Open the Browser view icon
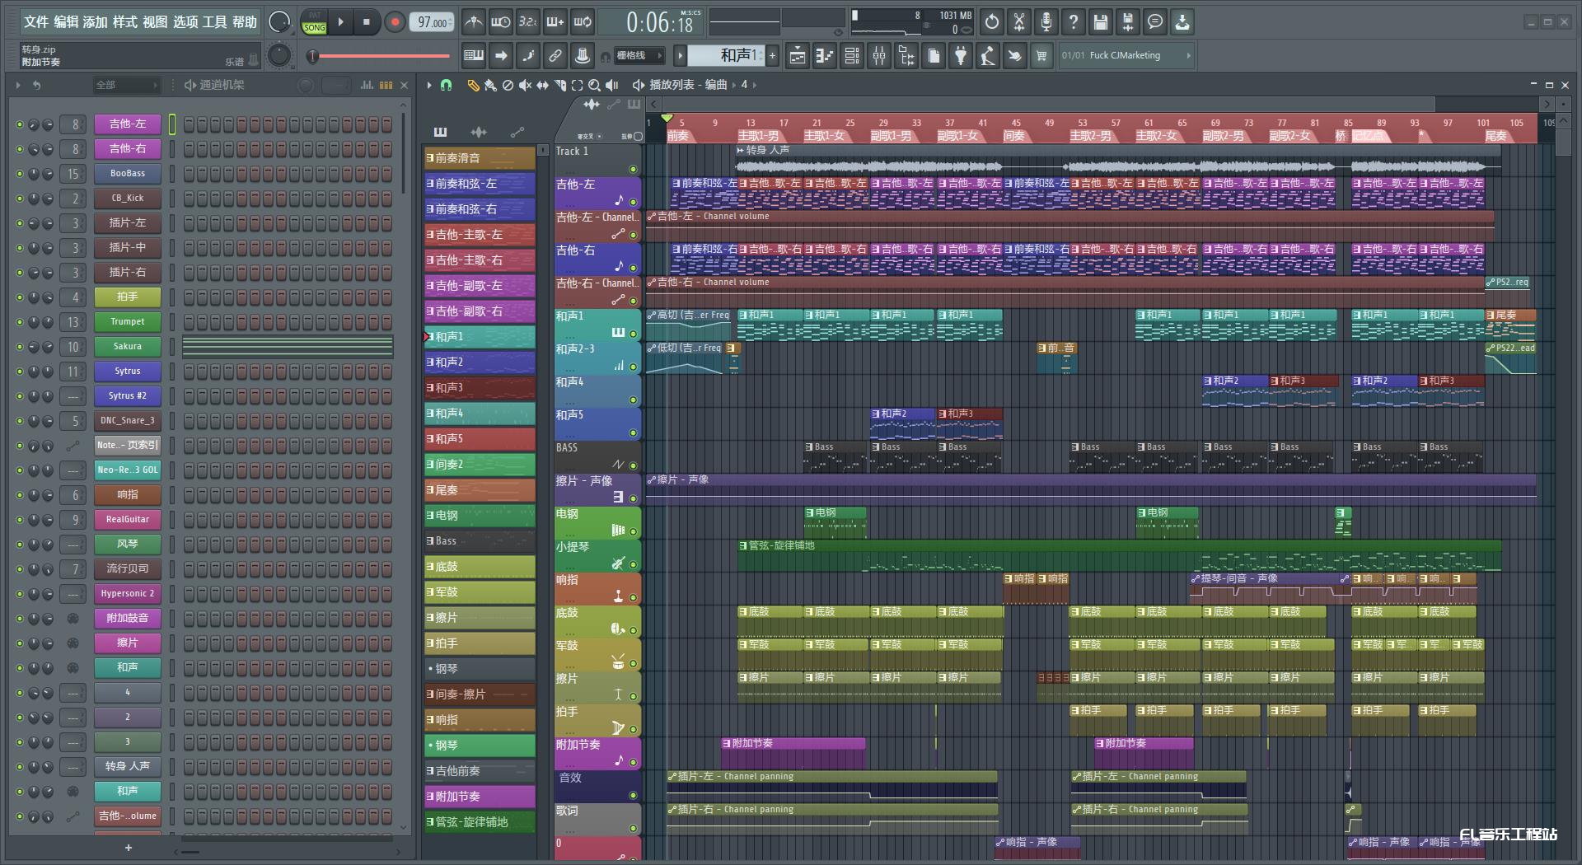Viewport: 1582px width, 865px height. click(906, 55)
